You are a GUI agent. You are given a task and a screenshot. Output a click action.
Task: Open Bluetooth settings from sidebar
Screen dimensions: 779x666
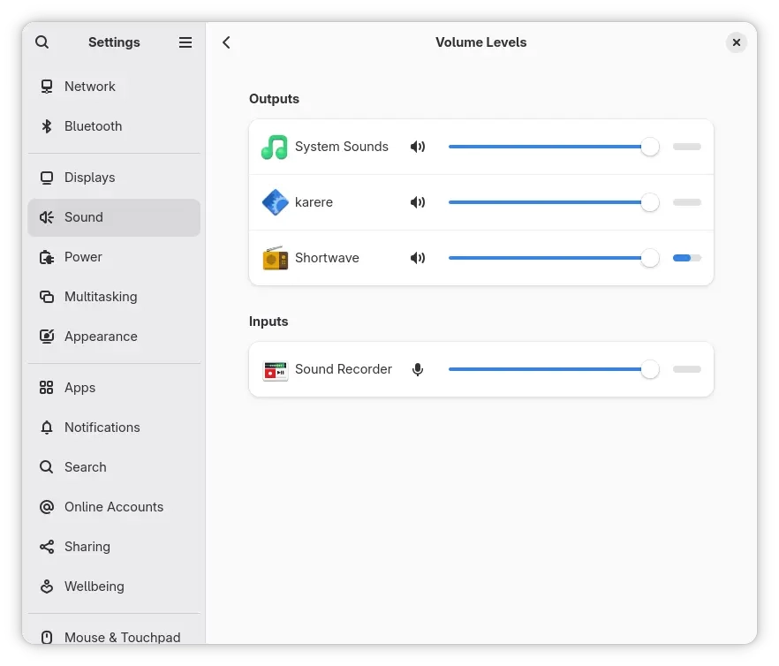click(x=93, y=126)
